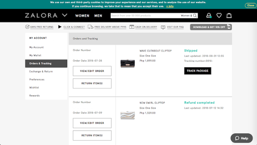
Task: Close the cookie notice banner
Action: point(251,5)
